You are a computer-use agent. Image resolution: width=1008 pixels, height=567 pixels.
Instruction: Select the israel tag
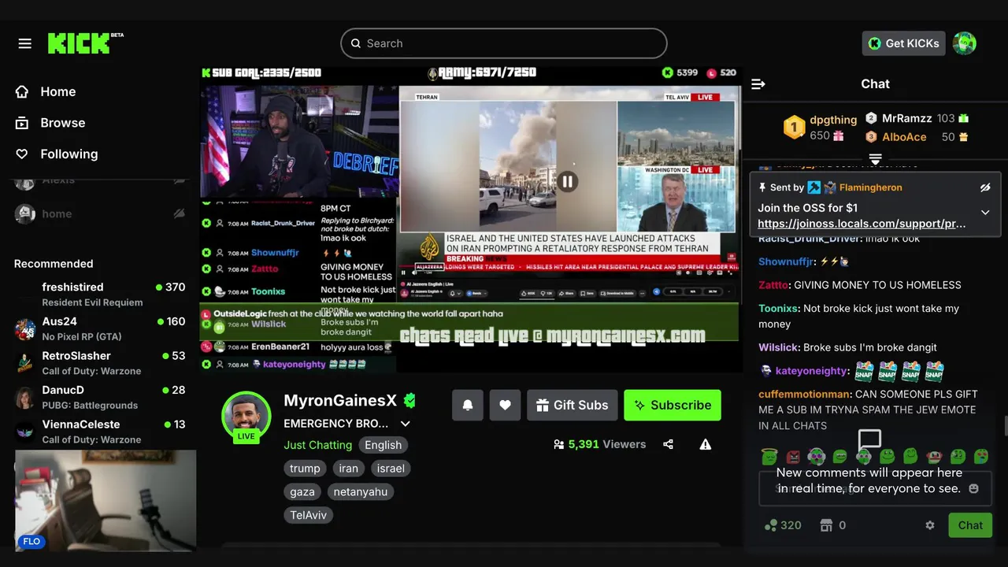point(391,469)
